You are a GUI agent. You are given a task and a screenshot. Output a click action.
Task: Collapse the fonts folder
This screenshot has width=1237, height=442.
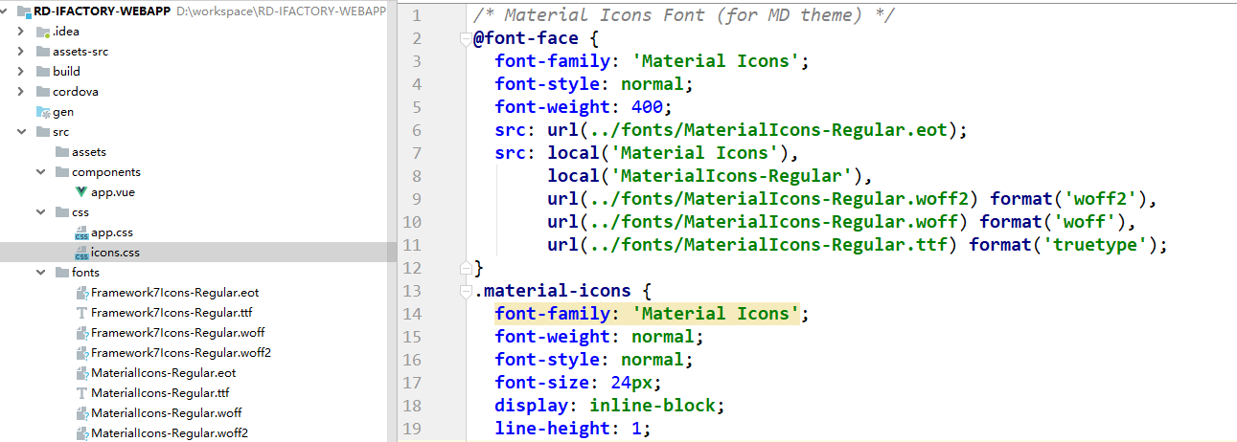[x=41, y=273]
